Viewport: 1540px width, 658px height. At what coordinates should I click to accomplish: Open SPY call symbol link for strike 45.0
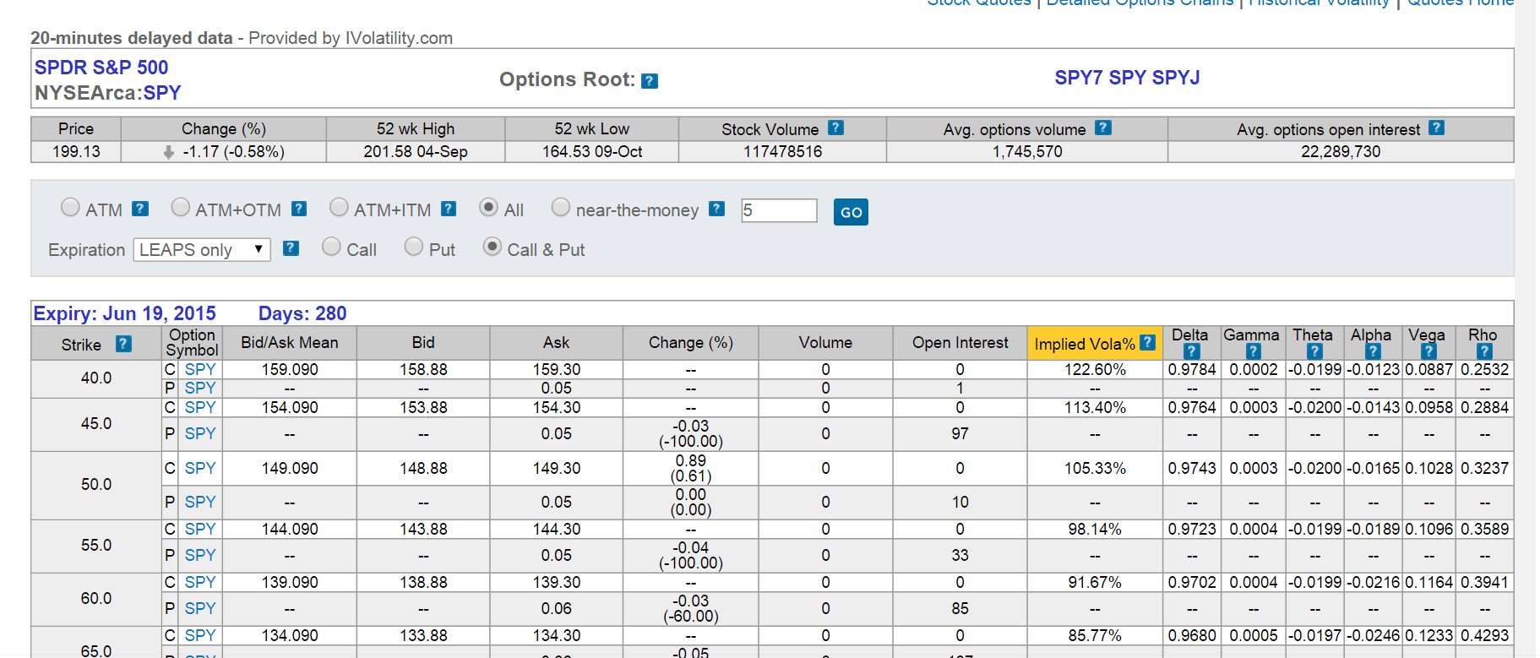[200, 407]
